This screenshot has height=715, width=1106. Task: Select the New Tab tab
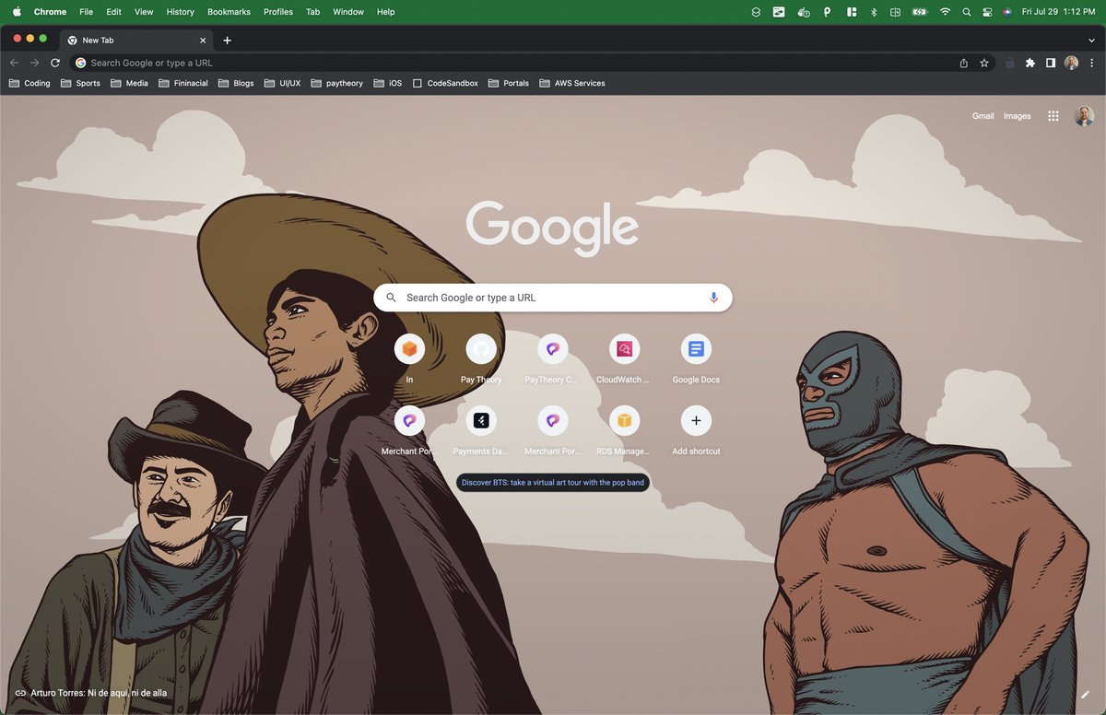137,41
